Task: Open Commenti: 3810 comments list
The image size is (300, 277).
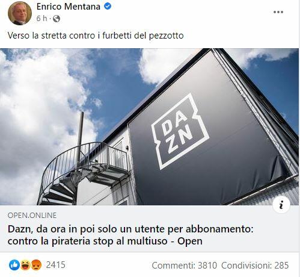Action: tap(185, 266)
